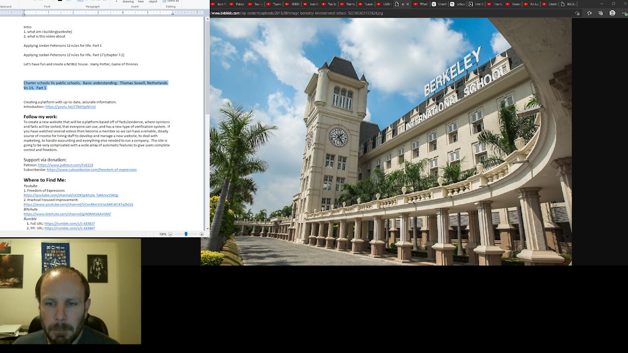
Task: Open the Practical Focused Improvement channel link
Action: (x=78, y=204)
